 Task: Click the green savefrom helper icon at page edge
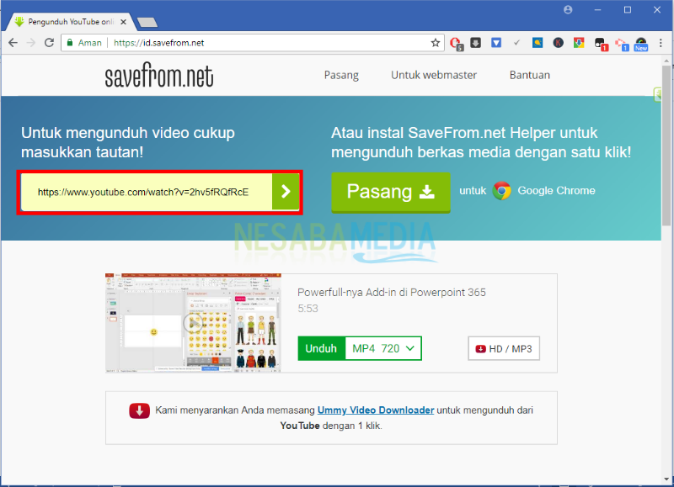pos(657,94)
